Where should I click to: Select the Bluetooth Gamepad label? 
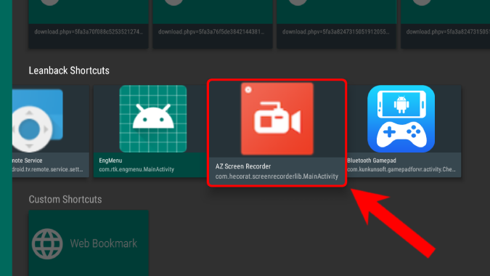(x=372, y=161)
